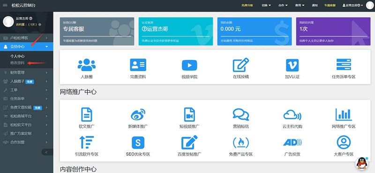375x173 pixels.
Task: Open the 专属客服 QQ card
Action: point(97,31)
